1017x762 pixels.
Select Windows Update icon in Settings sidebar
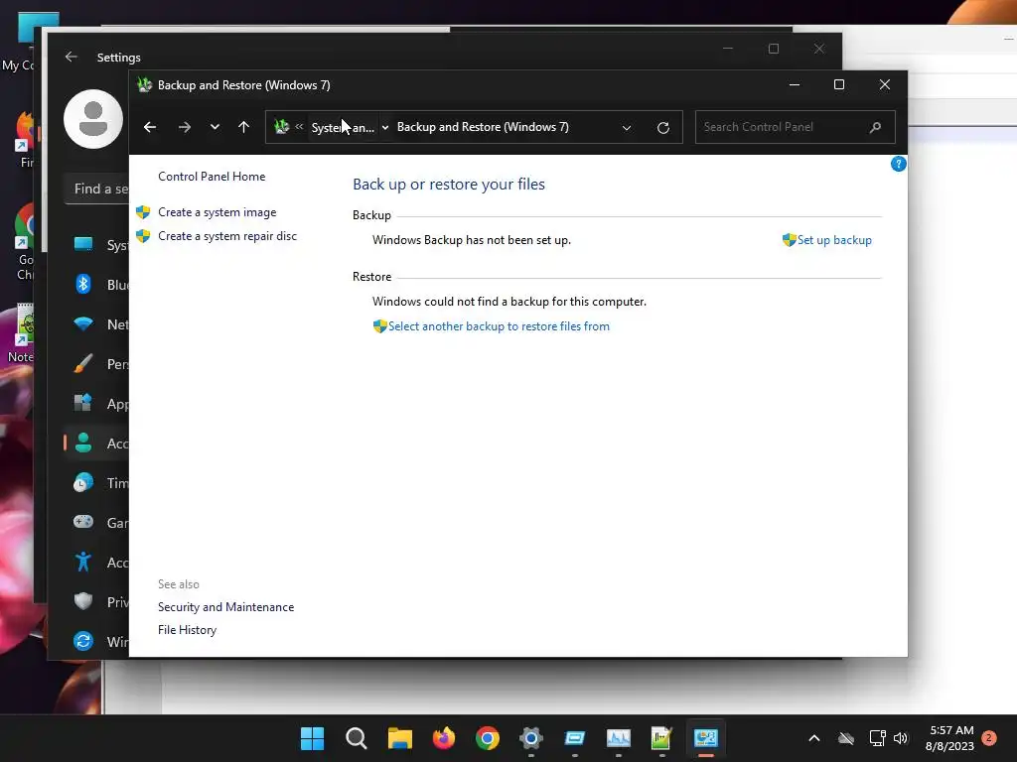(x=83, y=641)
